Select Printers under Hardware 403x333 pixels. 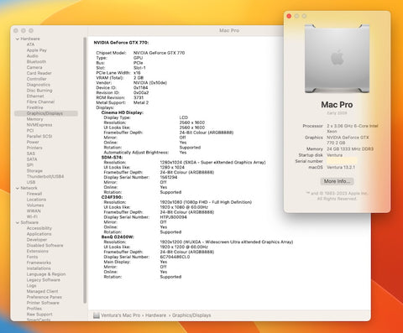[x=34, y=148]
